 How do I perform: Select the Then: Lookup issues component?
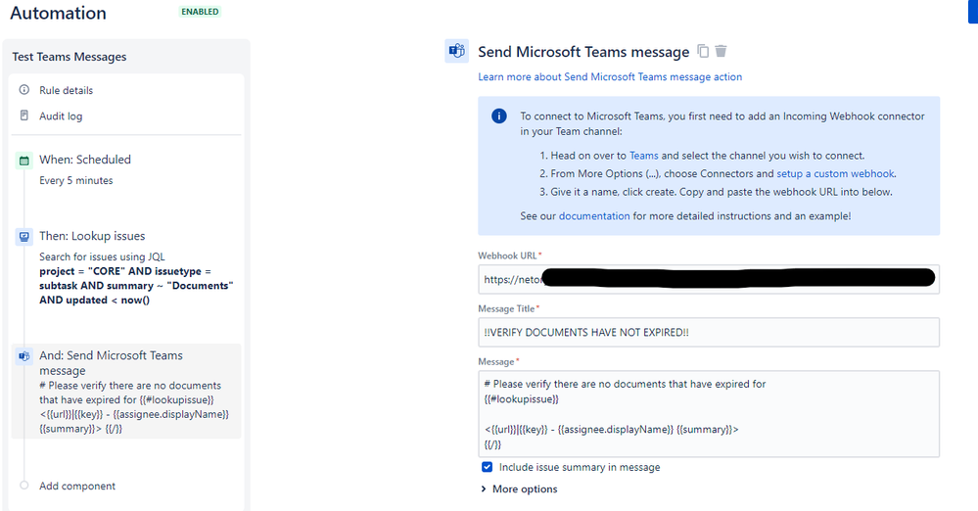tap(92, 236)
